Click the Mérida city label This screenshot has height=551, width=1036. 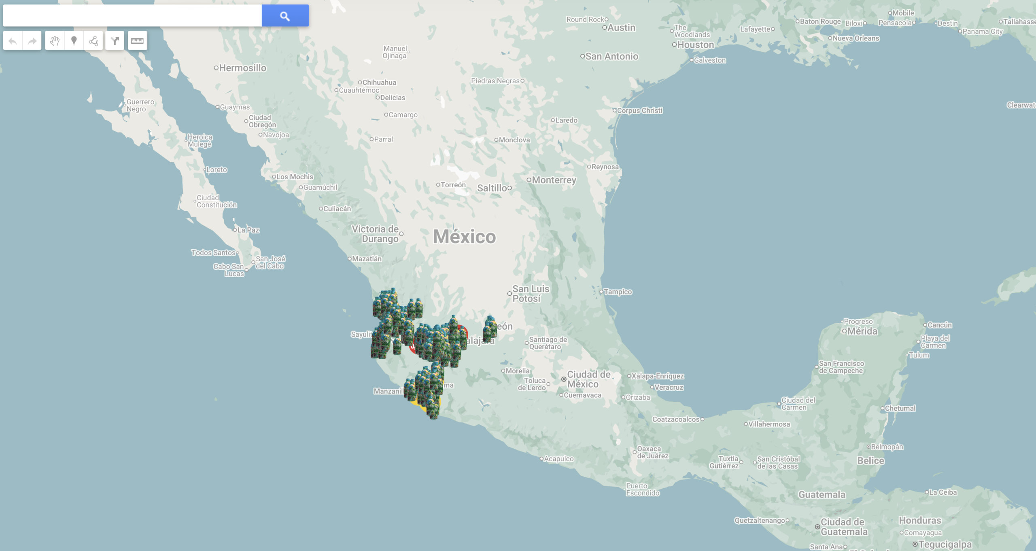[x=862, y=331]
